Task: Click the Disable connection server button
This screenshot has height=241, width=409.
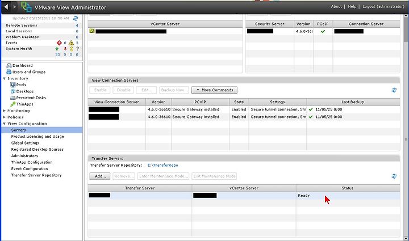Action: pyautogui.click(x=123, y=90)
